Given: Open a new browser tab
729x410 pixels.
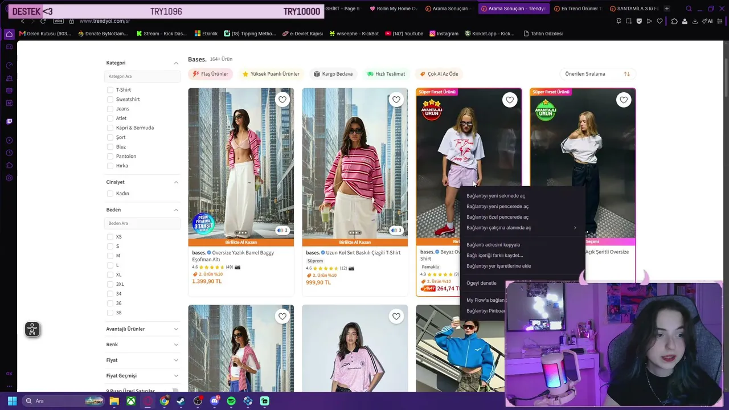Looking at the screenshot, I should point(667,9).
